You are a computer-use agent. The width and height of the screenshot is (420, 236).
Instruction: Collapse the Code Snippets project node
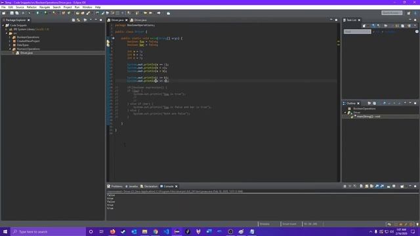(3, 25)
